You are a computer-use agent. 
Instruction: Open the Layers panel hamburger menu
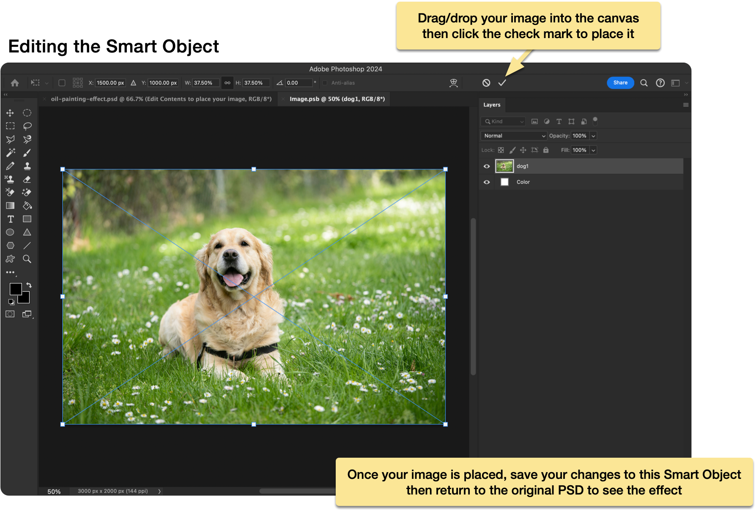click(x=685, y=105)
